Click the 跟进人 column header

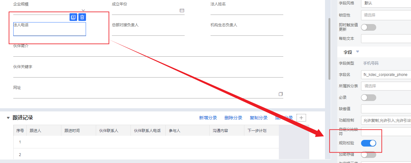coord(44,130)
